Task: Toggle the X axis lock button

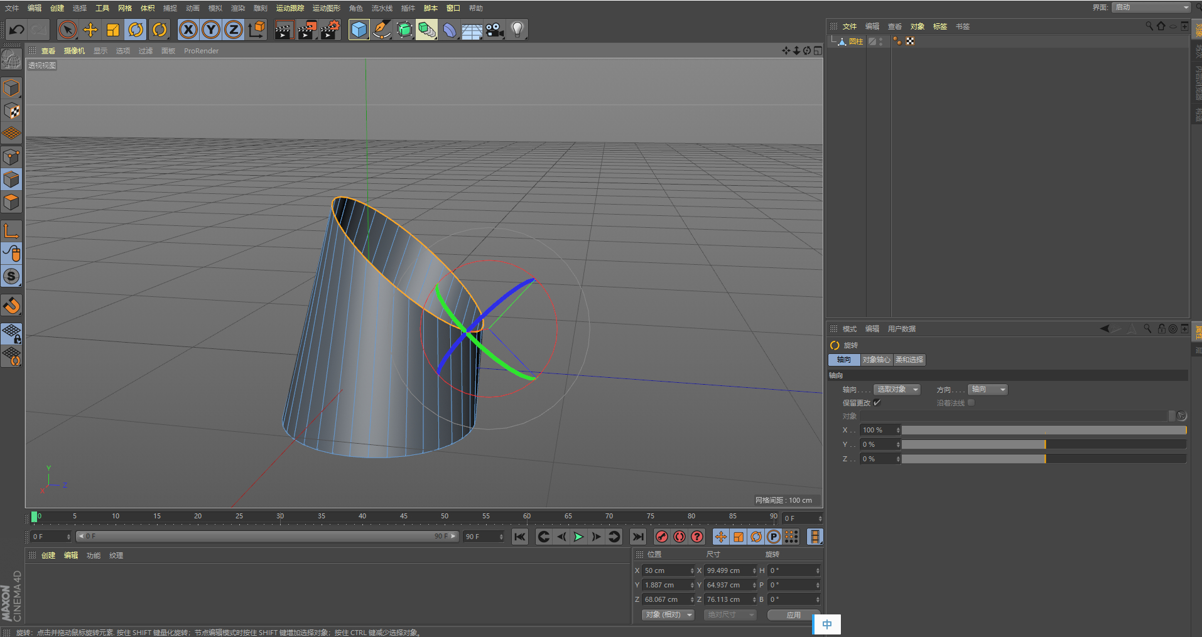Action: click(188, 29)
